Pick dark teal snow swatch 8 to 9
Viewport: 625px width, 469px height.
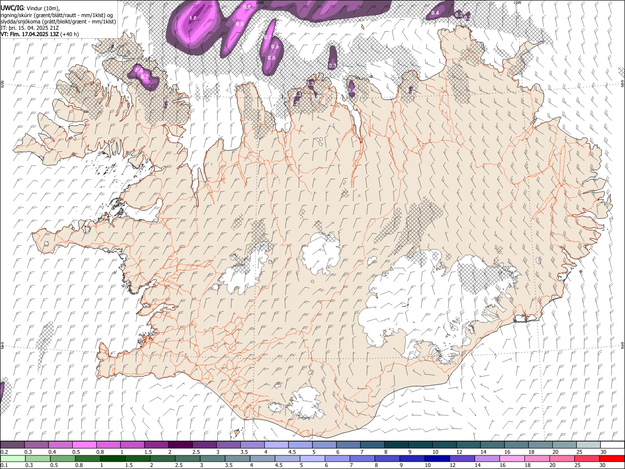[396, 445]
